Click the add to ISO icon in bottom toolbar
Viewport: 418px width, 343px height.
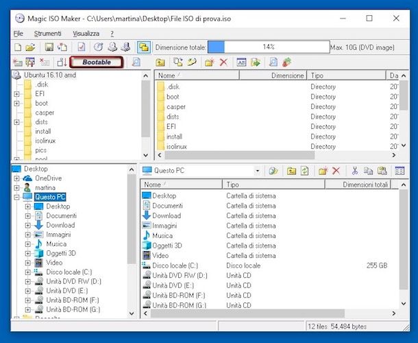273,171
